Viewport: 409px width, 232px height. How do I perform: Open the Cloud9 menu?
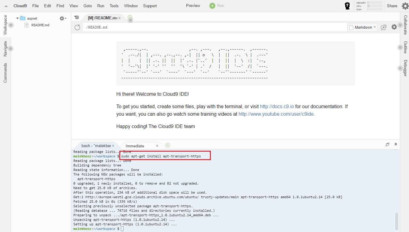pos(20,6)
